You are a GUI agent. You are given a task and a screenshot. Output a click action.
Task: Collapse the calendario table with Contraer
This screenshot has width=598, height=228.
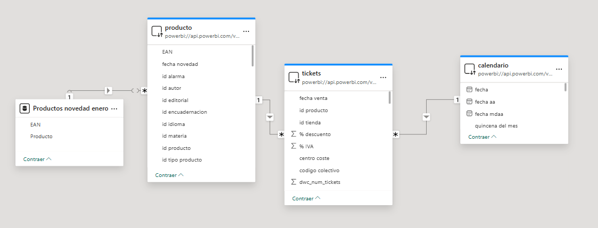pyautogui.click(x=483, y=137)
